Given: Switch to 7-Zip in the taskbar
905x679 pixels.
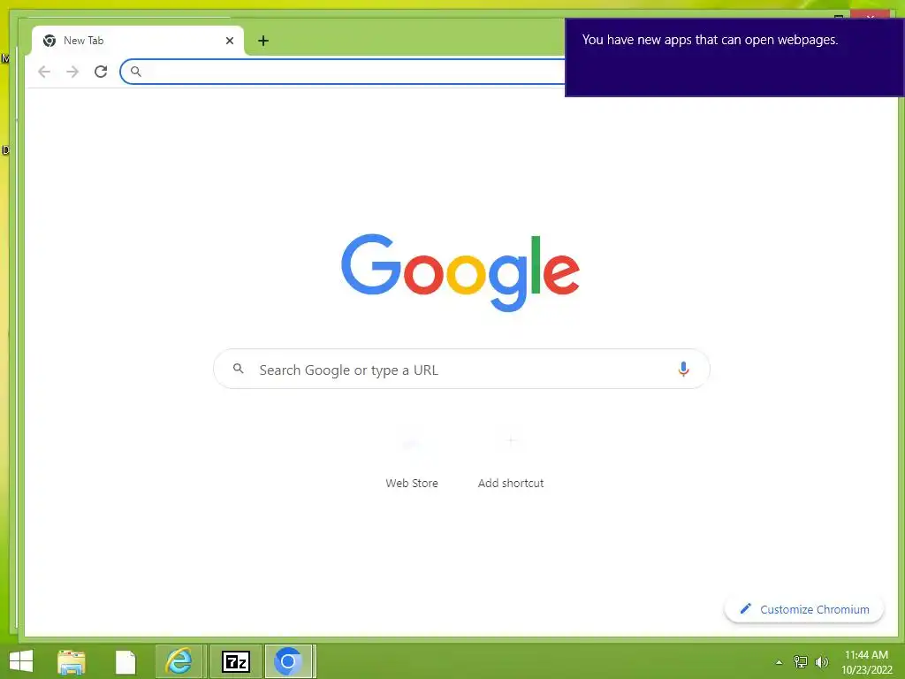Looking at the screenshot, I should pos(236,661).
